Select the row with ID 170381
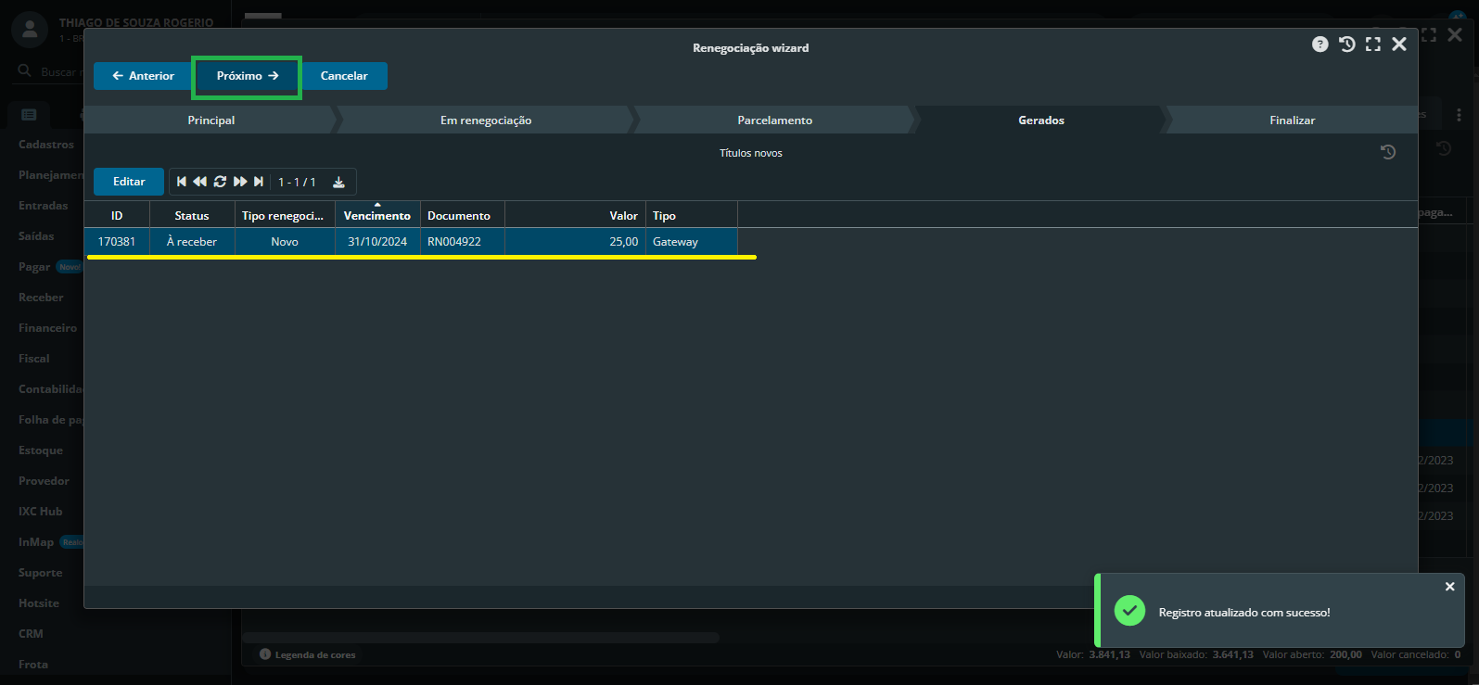Viewport: 1479px width, 685px height. pos(117,242)
